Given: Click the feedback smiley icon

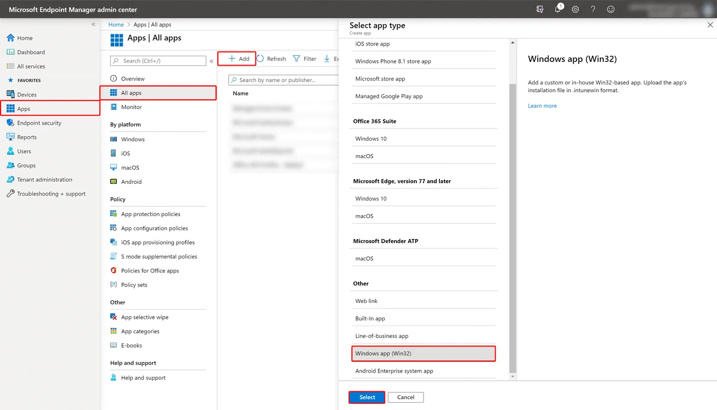Looking at the screenshot, I should [x=610, y=9].
